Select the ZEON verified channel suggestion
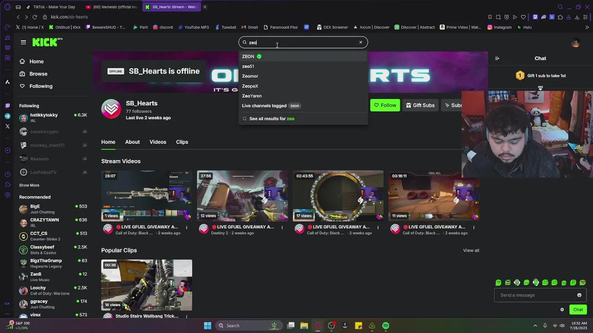This screenshot has height=333, width=593. click(x=303, y=56)
